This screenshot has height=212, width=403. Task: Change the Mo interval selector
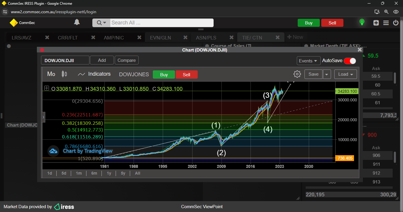click(51, 74)
